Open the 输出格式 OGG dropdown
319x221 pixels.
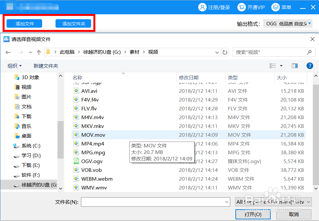tap(288, 23)
